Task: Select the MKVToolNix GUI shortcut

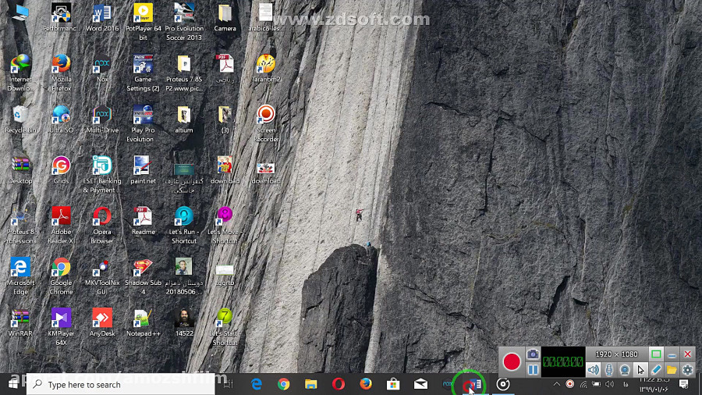Action: point(102,276)
